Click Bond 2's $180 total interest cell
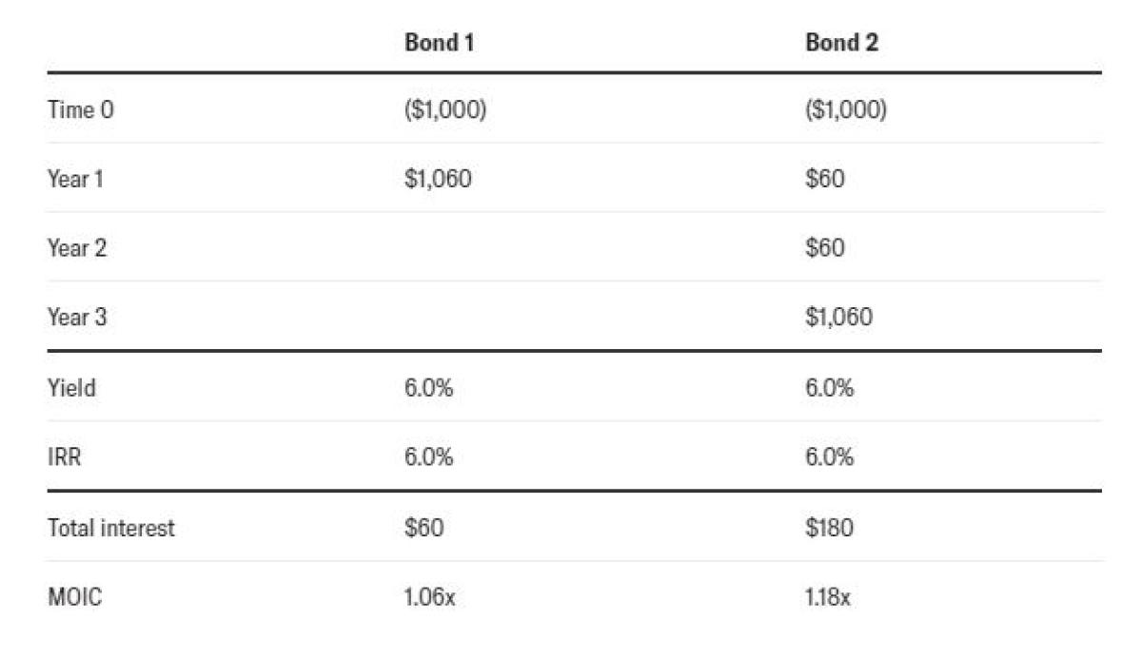Screen dimensions: 1142x660 tap(829, 529)
